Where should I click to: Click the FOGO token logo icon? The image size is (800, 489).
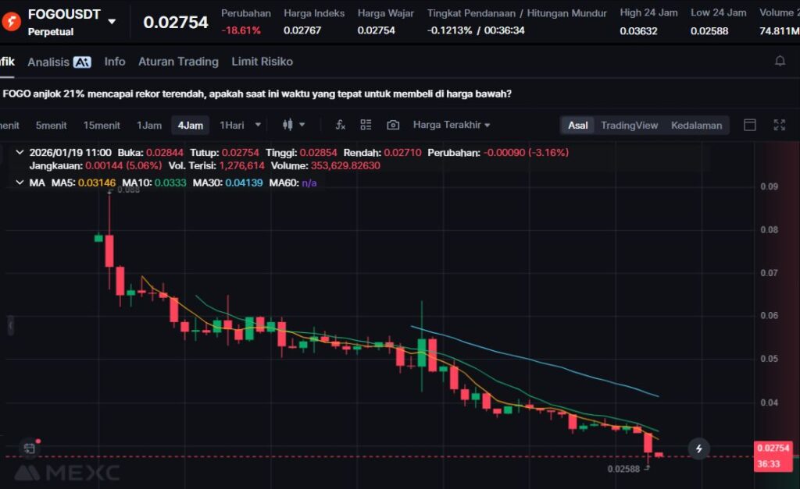[11, 21]
